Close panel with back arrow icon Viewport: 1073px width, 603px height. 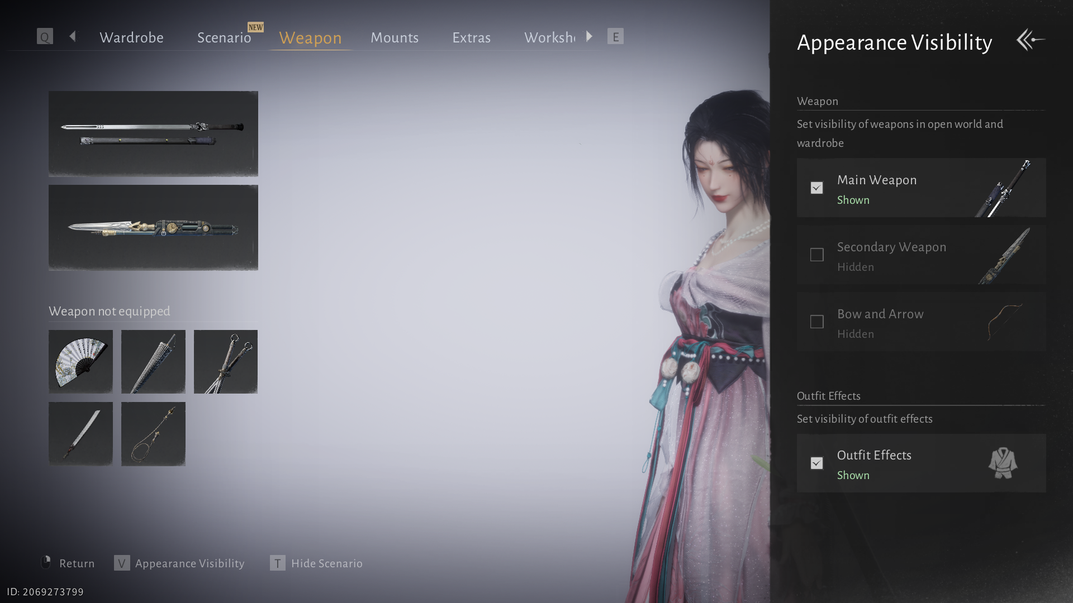point(1031,40)
